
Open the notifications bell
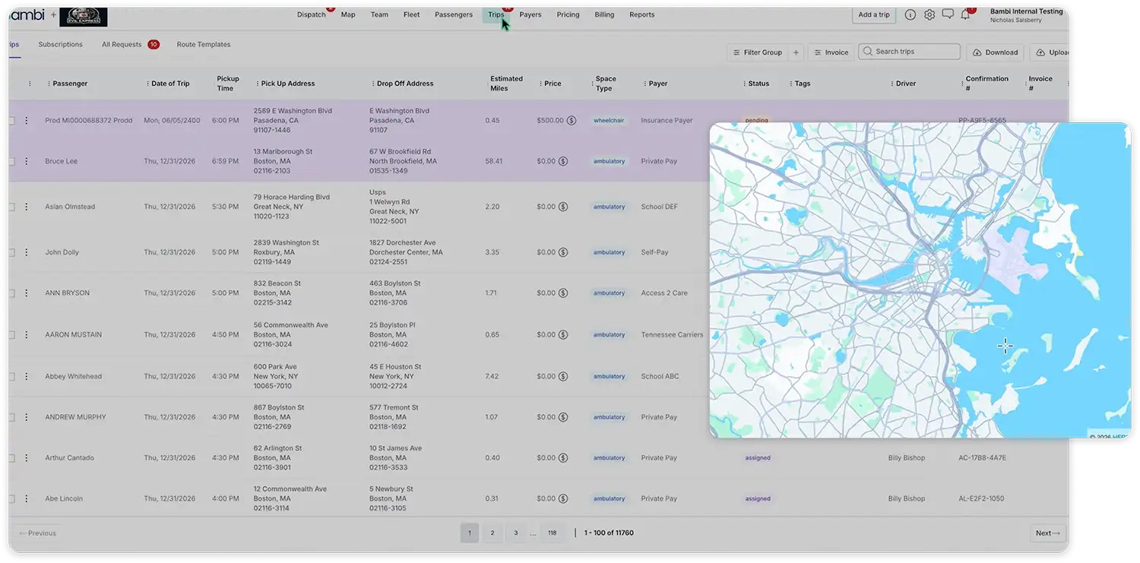point(965,14)
